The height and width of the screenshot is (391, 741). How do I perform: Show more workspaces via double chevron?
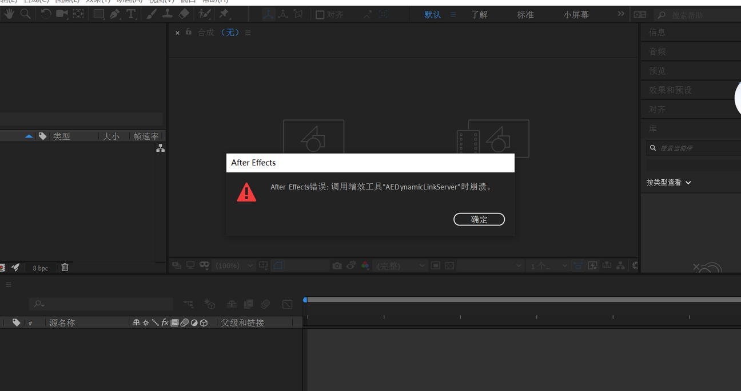pyautogui.click(x=621, y=14)
